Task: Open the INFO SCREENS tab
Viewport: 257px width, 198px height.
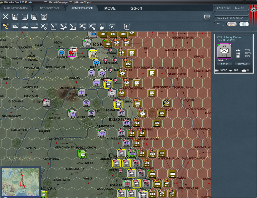Action: (49, 8)
